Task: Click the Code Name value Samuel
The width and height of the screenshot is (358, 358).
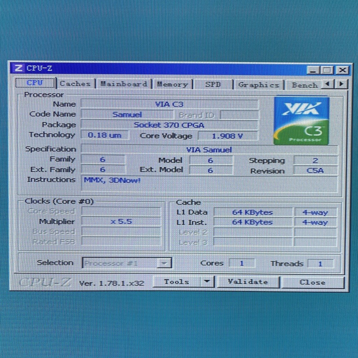Action: tap(127, 114)
